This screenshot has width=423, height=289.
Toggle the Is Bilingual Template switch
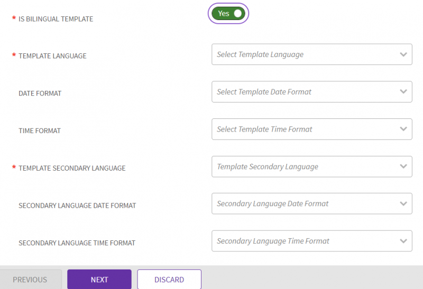(228, 14)
